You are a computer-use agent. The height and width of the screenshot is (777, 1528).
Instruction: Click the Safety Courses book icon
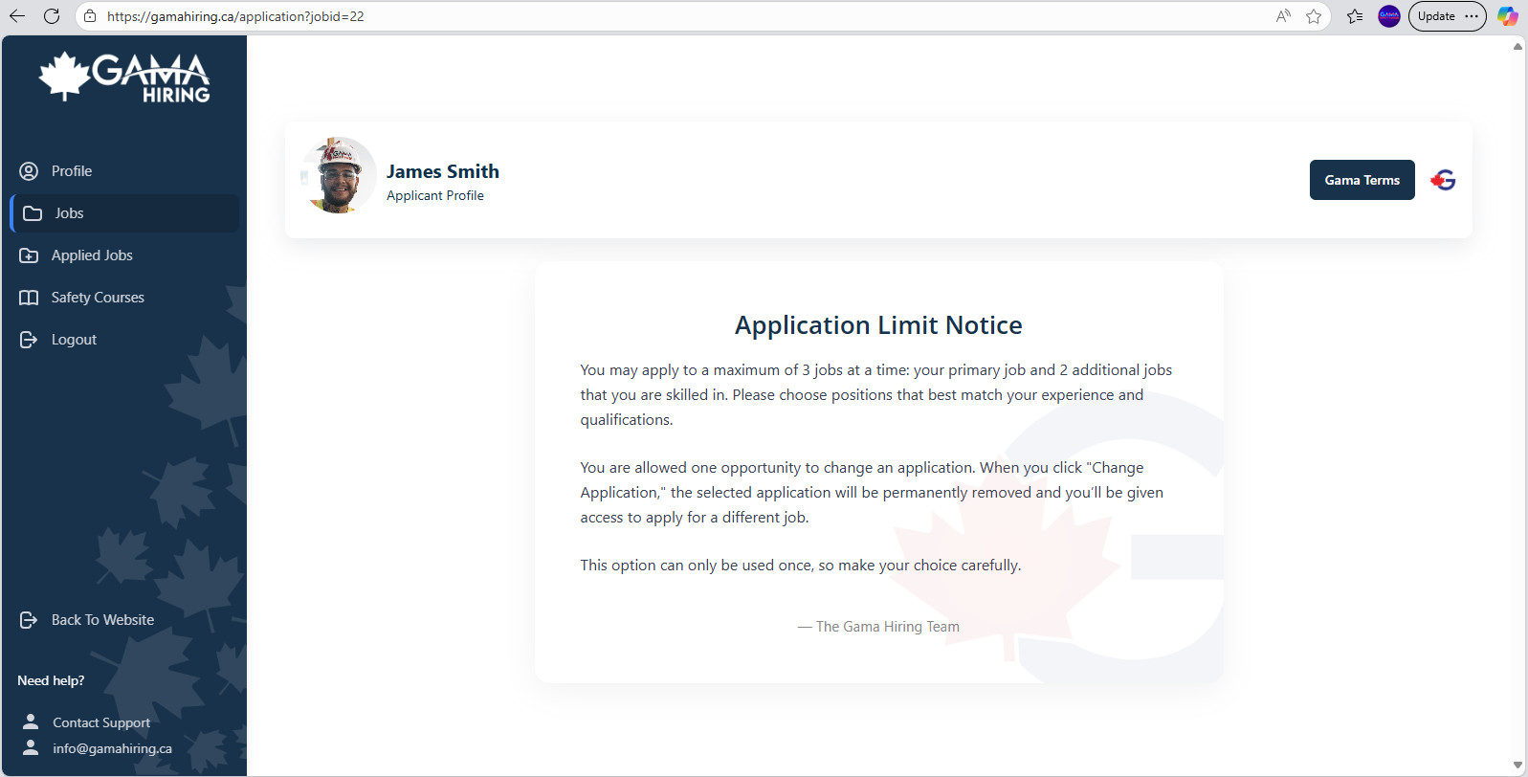pos(29,298)
